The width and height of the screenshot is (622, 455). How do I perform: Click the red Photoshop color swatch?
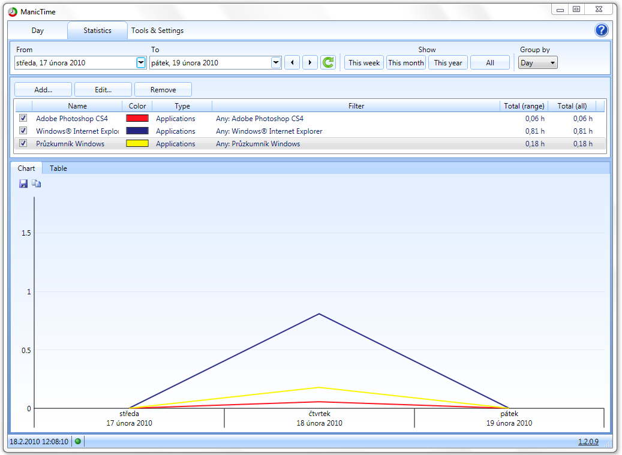[137, 118]
